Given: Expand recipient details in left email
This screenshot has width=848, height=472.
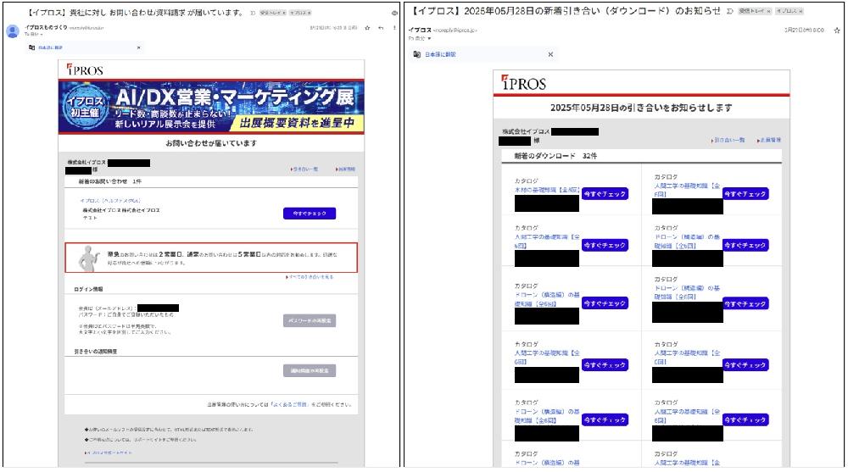Looking at the screenshot, I should pos(41,35).
